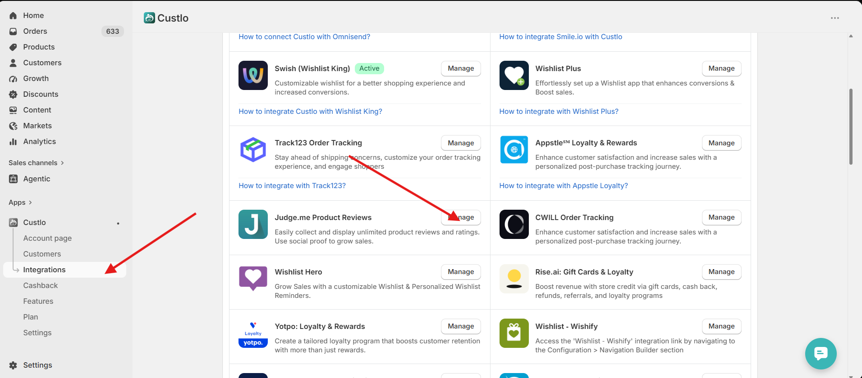
Task: Click the Products tag icon
Action: (13, 47)
